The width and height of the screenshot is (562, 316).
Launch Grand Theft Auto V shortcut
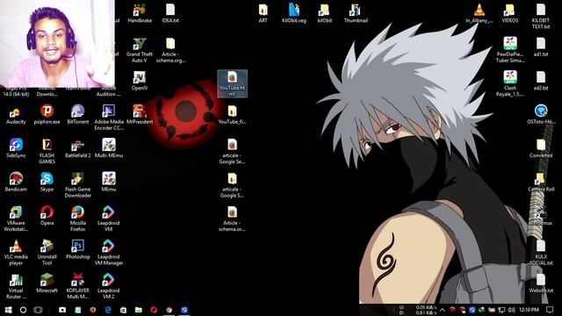[140, 50]
